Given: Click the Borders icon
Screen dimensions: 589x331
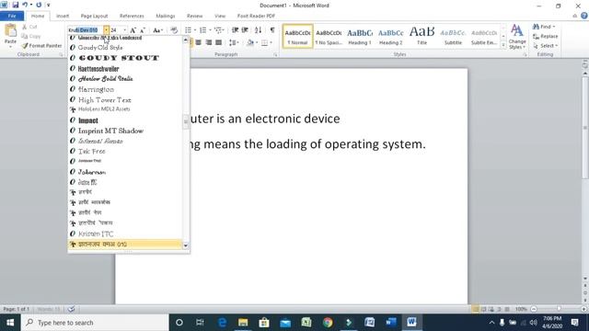Looking at the screenshot, I should click(x=264, y=42).
